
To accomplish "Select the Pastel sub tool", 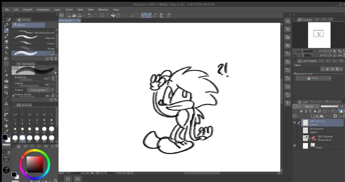I will (x=33, y=49).
